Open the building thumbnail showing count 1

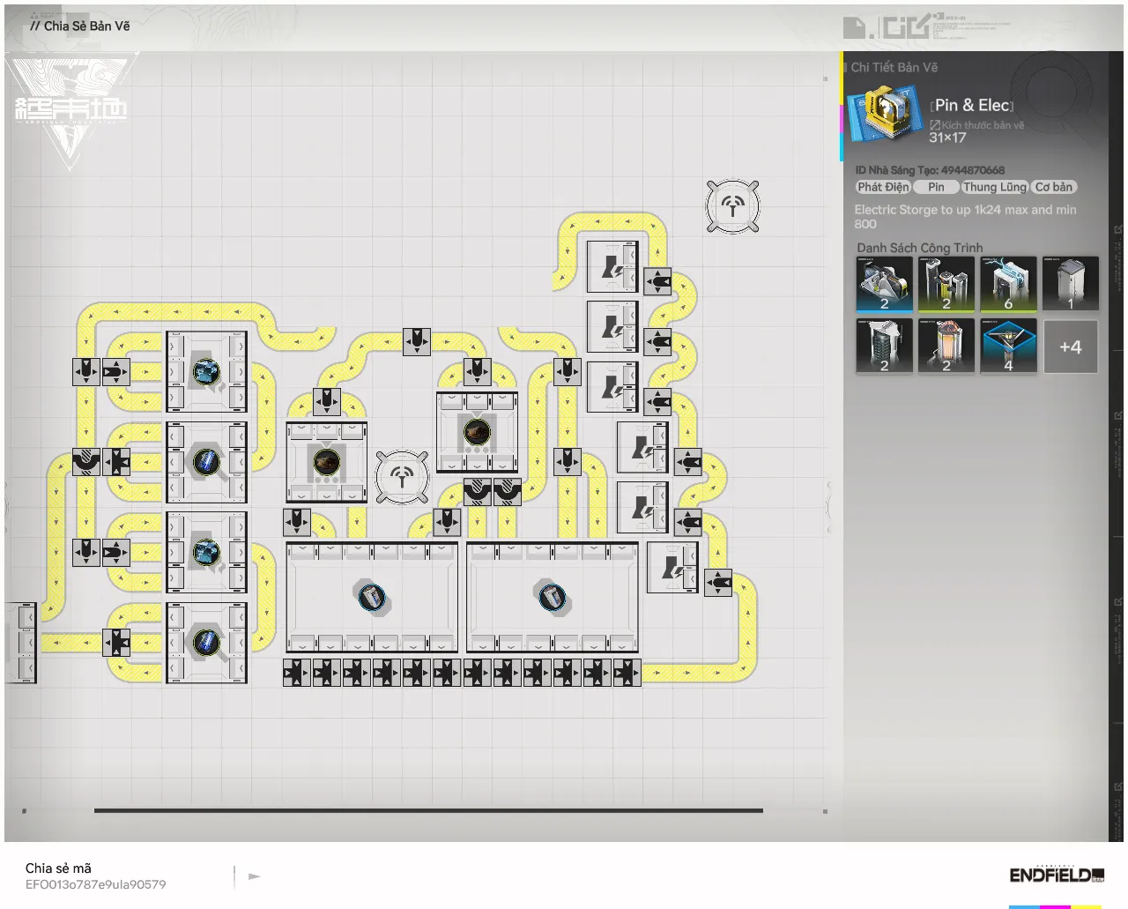pyautogui.click(x=1071, y=284)
